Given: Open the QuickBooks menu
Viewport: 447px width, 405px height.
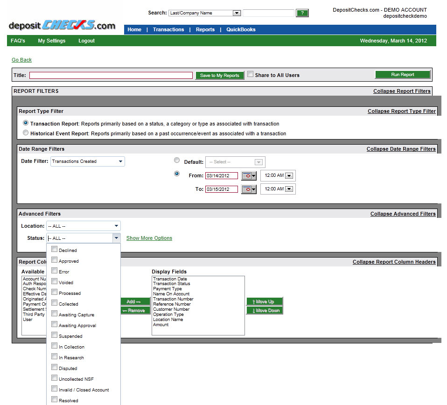Looking at the screenshot, I should 241,30.
